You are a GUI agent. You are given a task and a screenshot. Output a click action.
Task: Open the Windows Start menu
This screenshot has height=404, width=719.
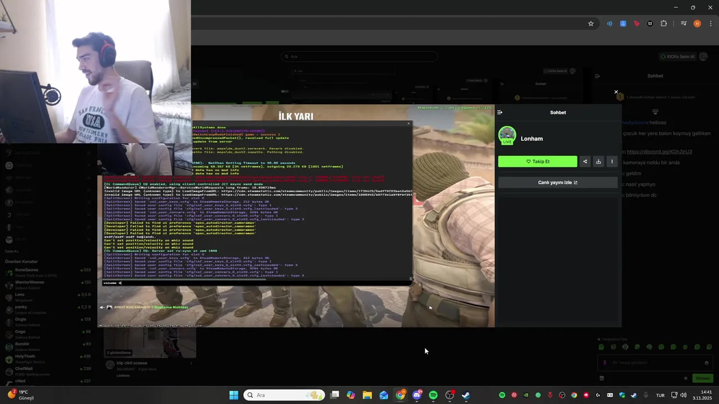coord(234,395)
